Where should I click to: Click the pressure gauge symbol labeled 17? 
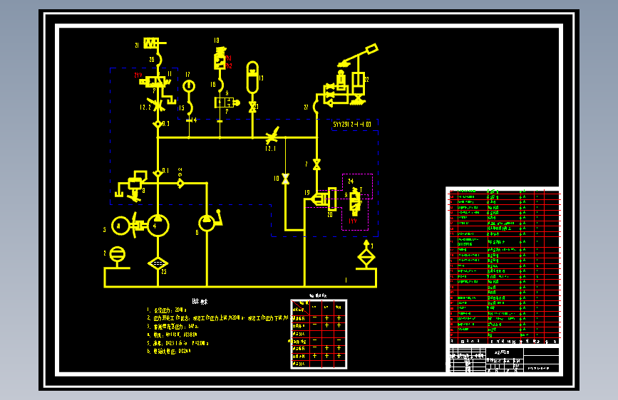(x=189, y=85)
